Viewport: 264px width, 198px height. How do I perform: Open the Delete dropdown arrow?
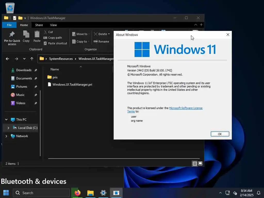(x=109, y=34)
